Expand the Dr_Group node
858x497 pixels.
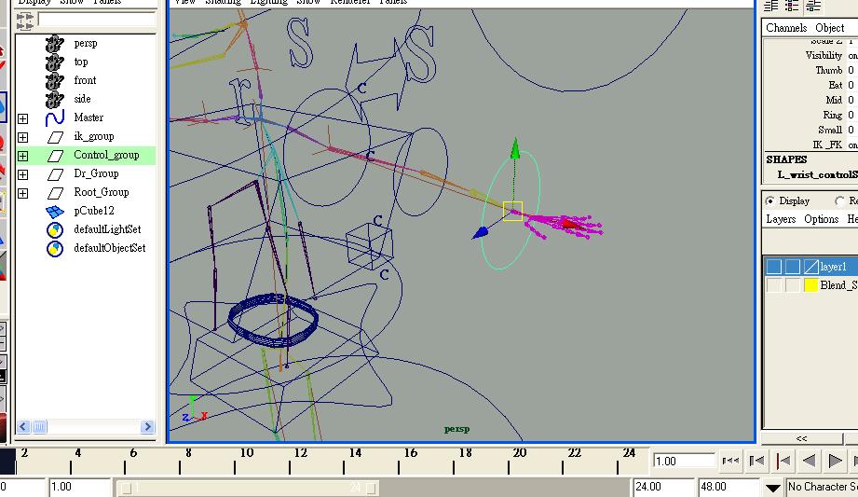(23, 174)
